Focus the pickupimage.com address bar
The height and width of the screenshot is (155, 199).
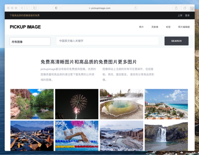100,8
